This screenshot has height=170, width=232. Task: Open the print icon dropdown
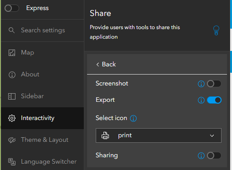159,135
